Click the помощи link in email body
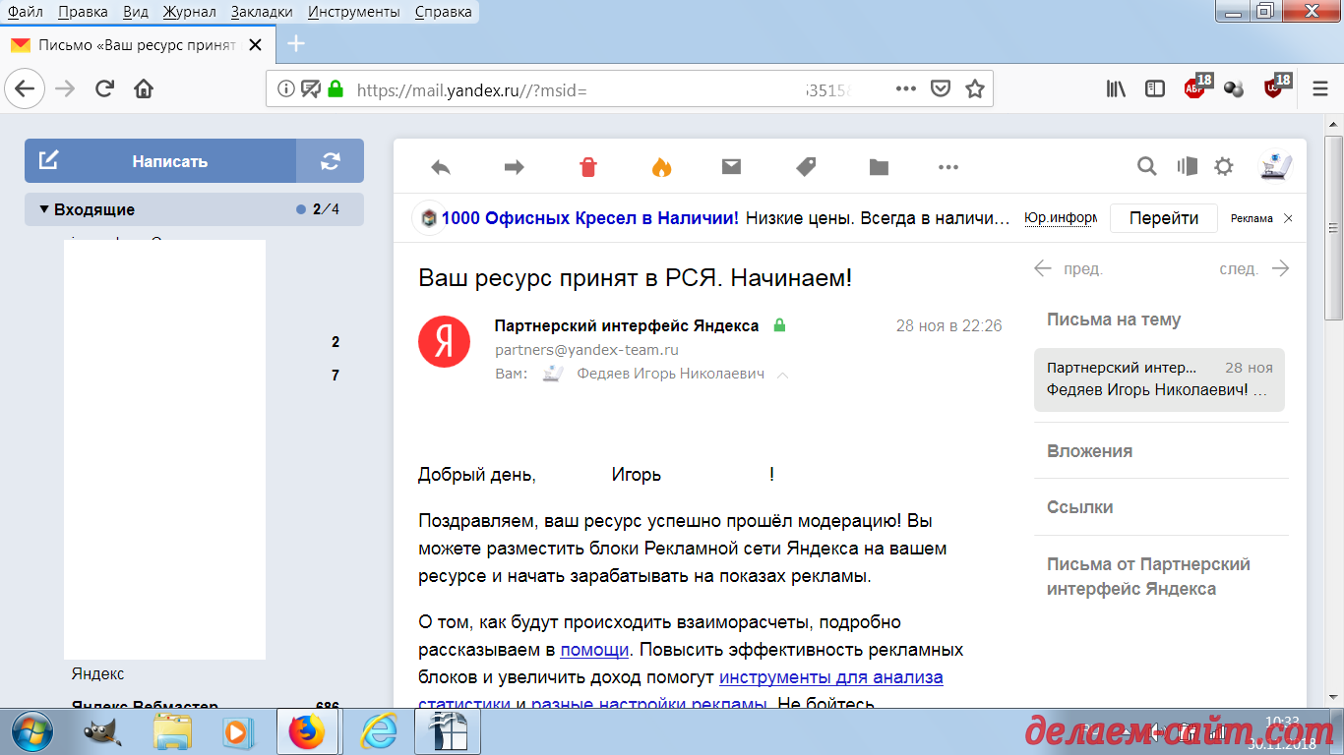This screenshot has width=1344, height=755. [x=594, y=650]
